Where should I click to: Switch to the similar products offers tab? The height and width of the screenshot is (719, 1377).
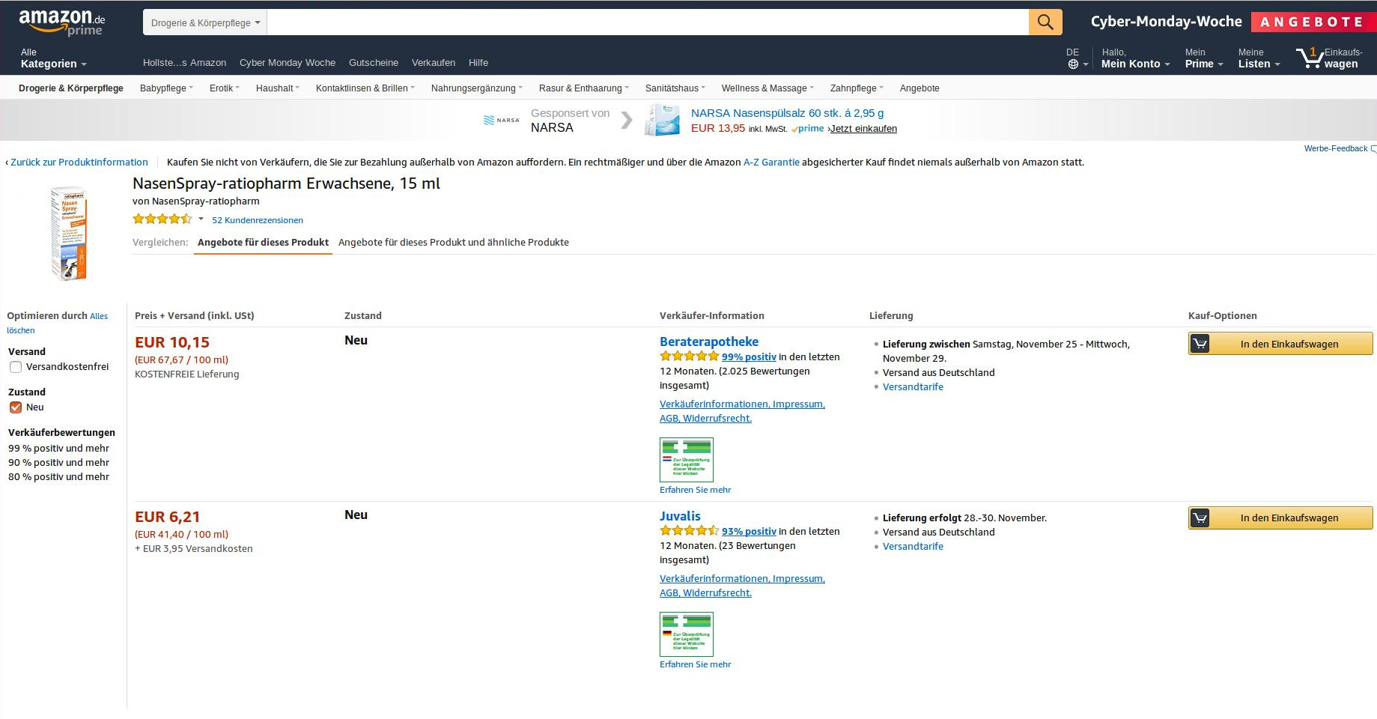453,242
